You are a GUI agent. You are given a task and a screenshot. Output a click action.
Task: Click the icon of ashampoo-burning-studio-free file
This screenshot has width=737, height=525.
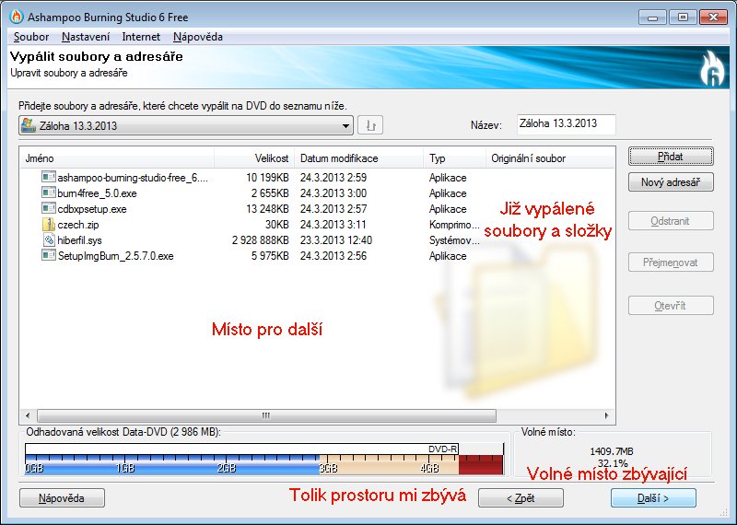coord(49,177)
